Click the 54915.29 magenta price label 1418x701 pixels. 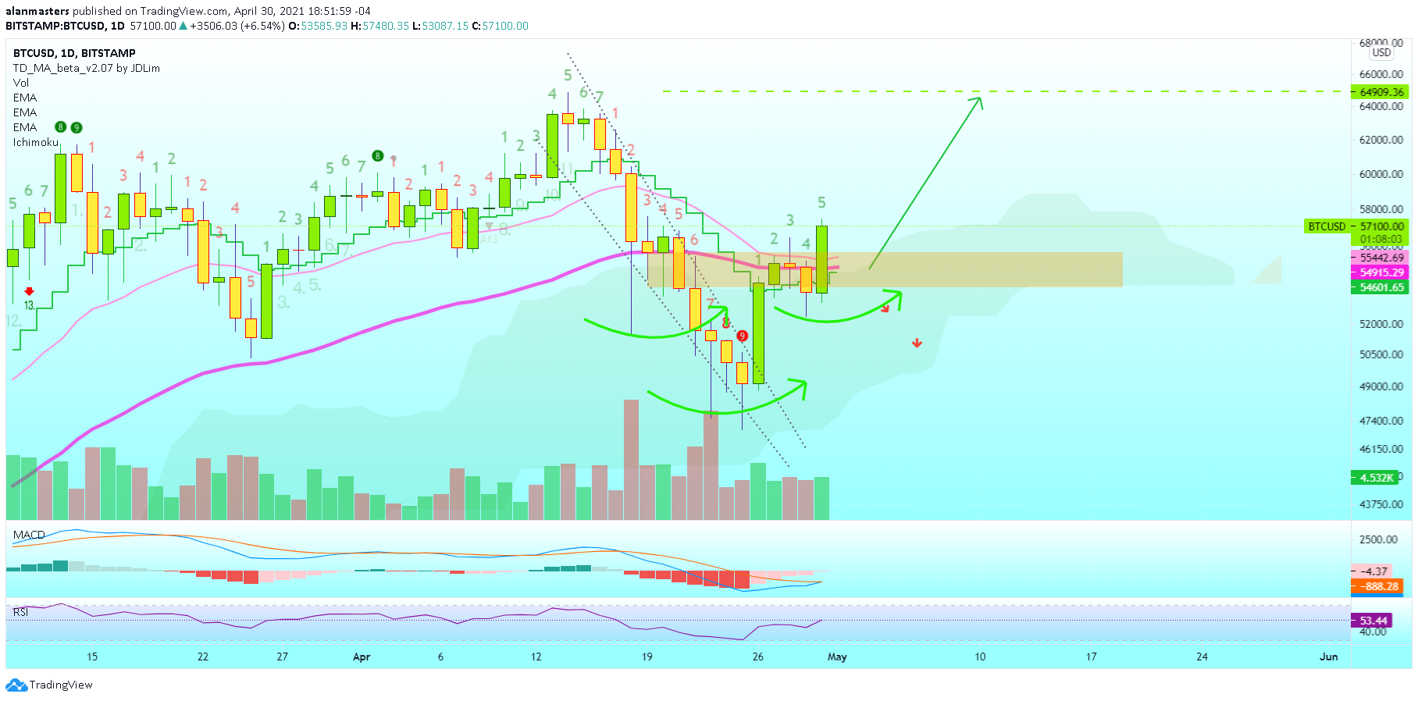click(1380, 272)
